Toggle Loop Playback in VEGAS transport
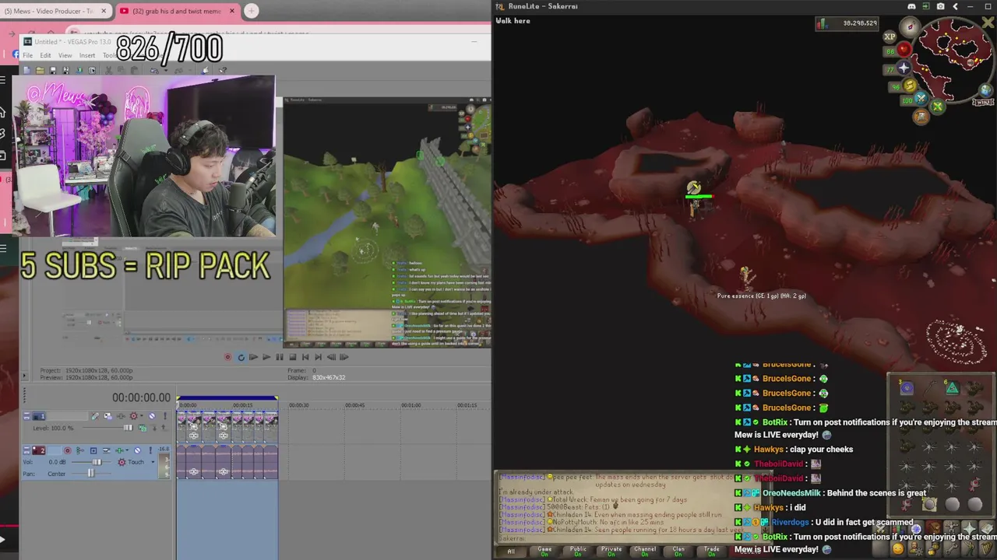997x560 pixels. (241, 357)
